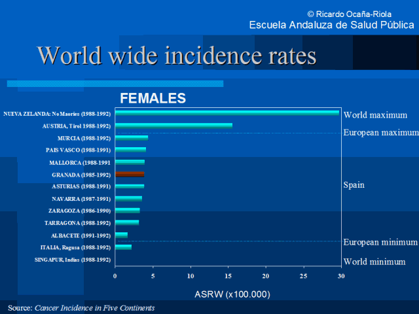Select the Spain annotation beside the chart

[x=354, y=185]
